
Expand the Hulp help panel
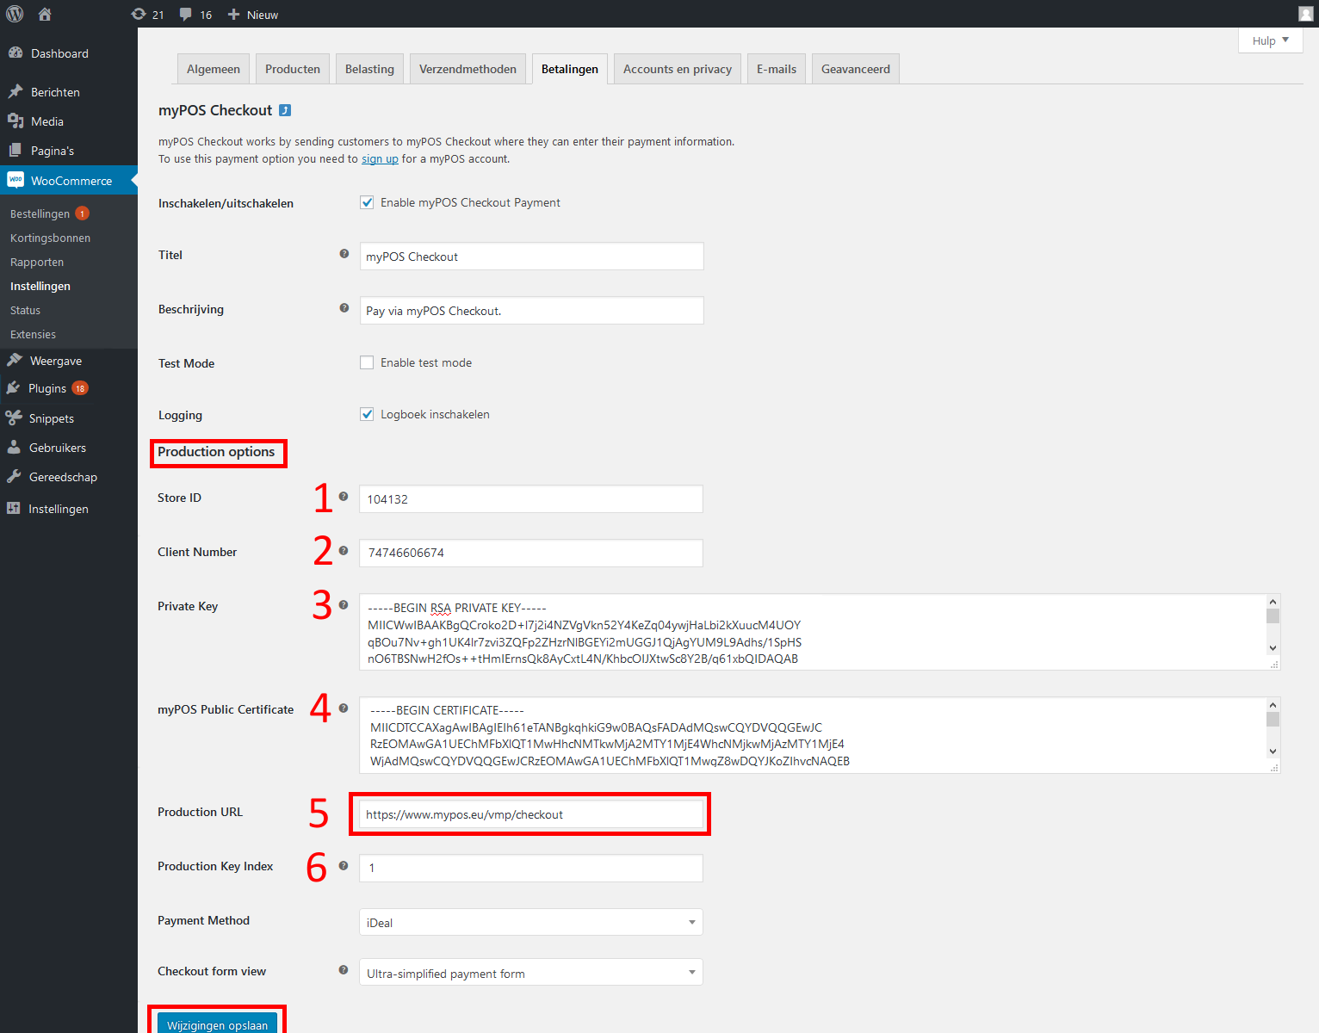click(x=1270, y=40)
